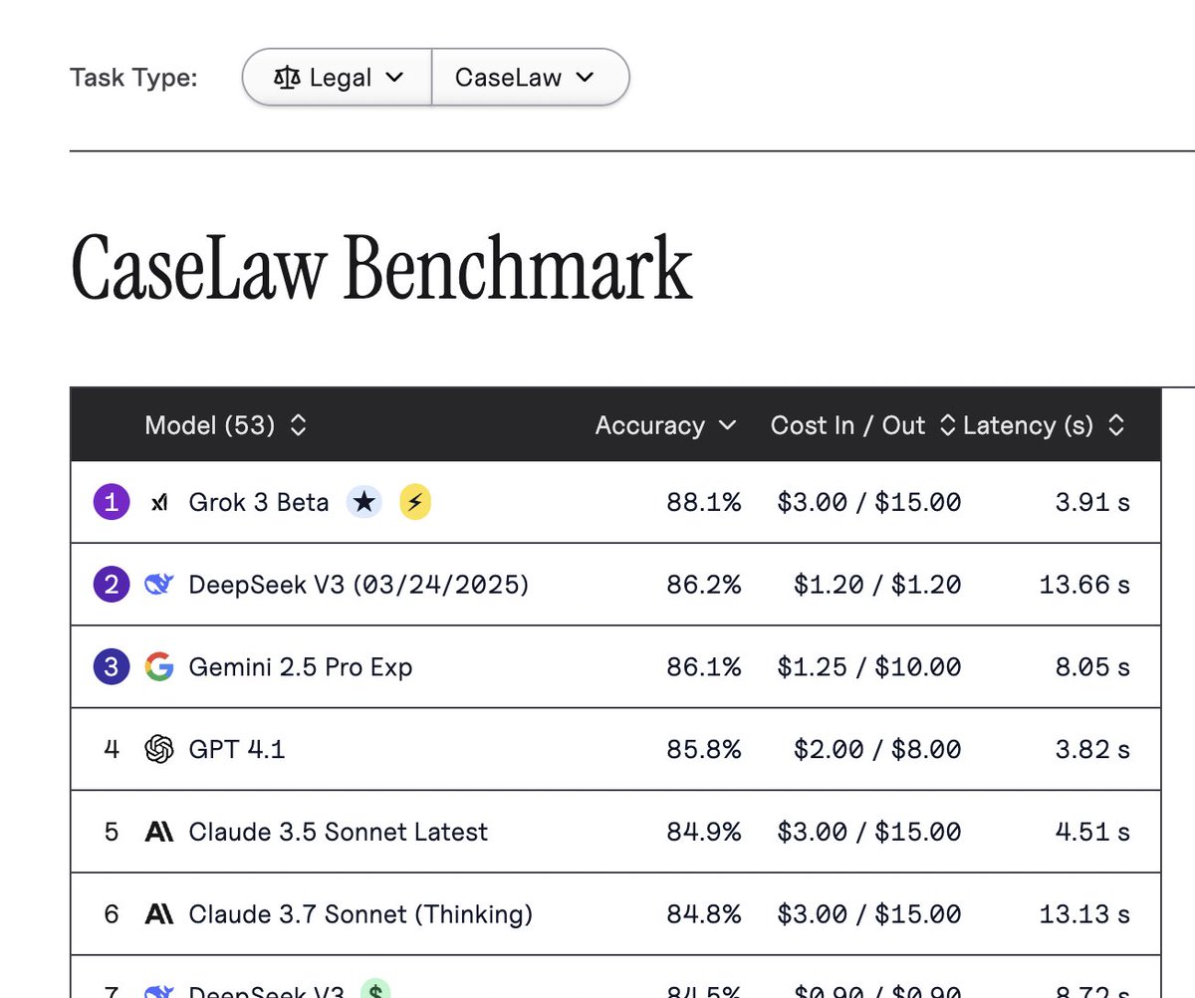This screenshot has height=998, width=1195.
Task: Click the xAI logo beside Grok 3 Beta
Action: (159, 503)
